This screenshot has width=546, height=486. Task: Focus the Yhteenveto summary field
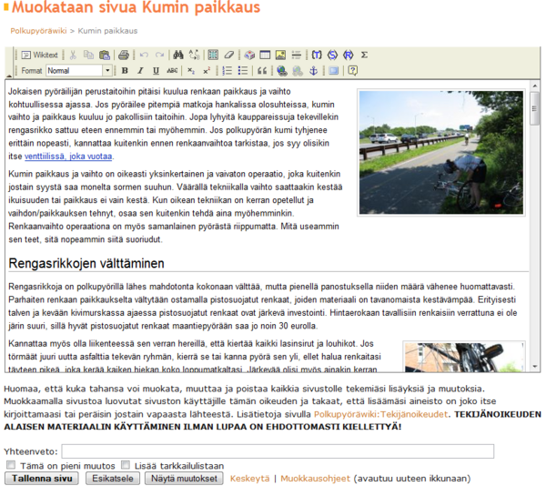pyautogui.click(x=278, y=451)
